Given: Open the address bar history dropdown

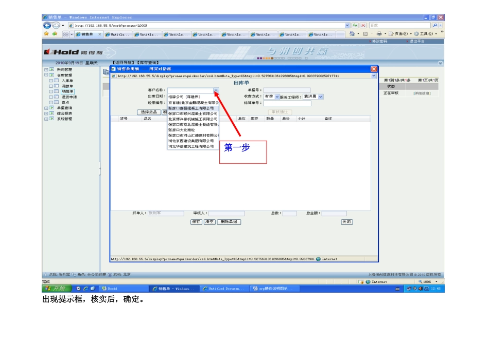Looking at the screenshot, I should click(347, 25).
